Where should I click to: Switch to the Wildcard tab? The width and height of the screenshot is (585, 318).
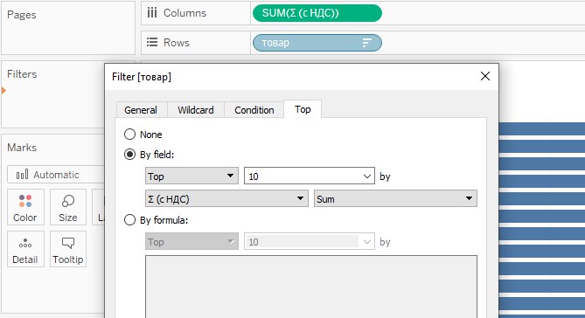coord(196,110)
